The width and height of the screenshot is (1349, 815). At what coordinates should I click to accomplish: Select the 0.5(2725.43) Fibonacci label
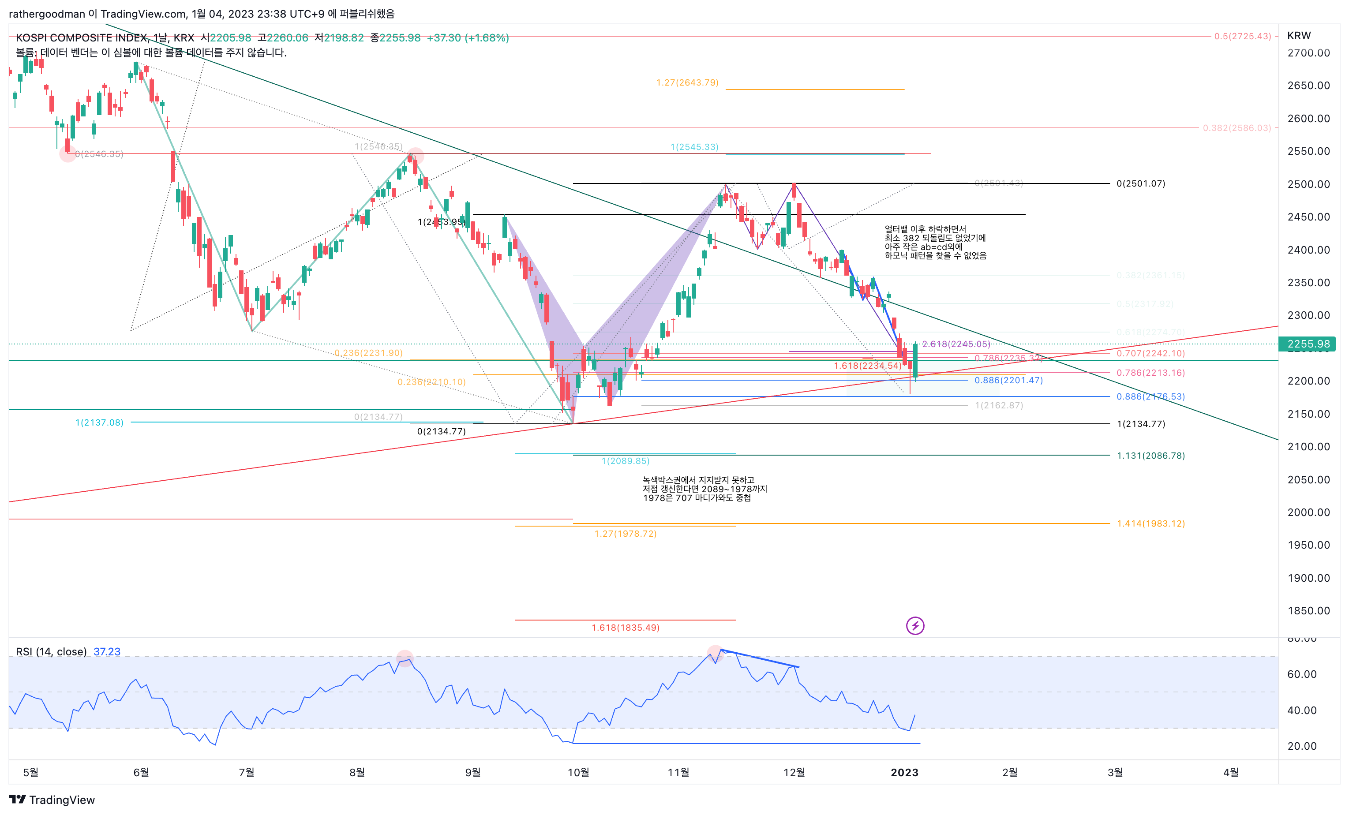point(1242,36)
